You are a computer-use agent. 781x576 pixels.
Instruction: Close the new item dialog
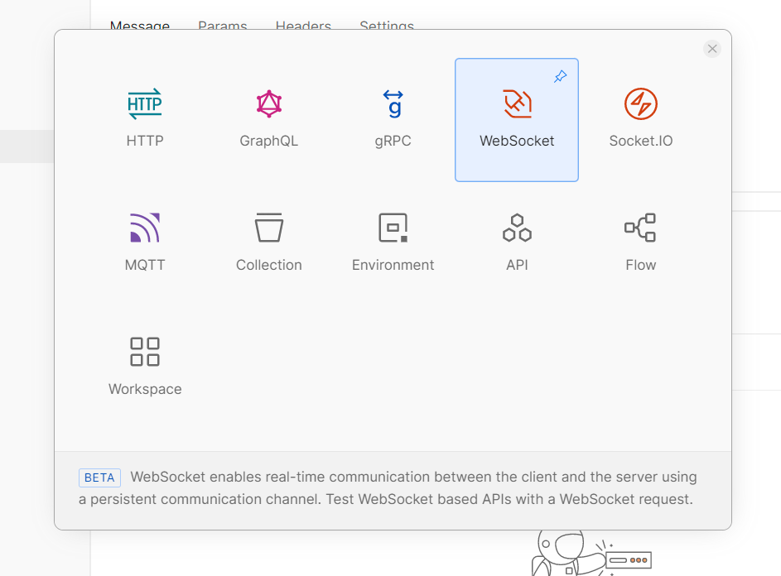pyautogui.click(x=712, y=49)
